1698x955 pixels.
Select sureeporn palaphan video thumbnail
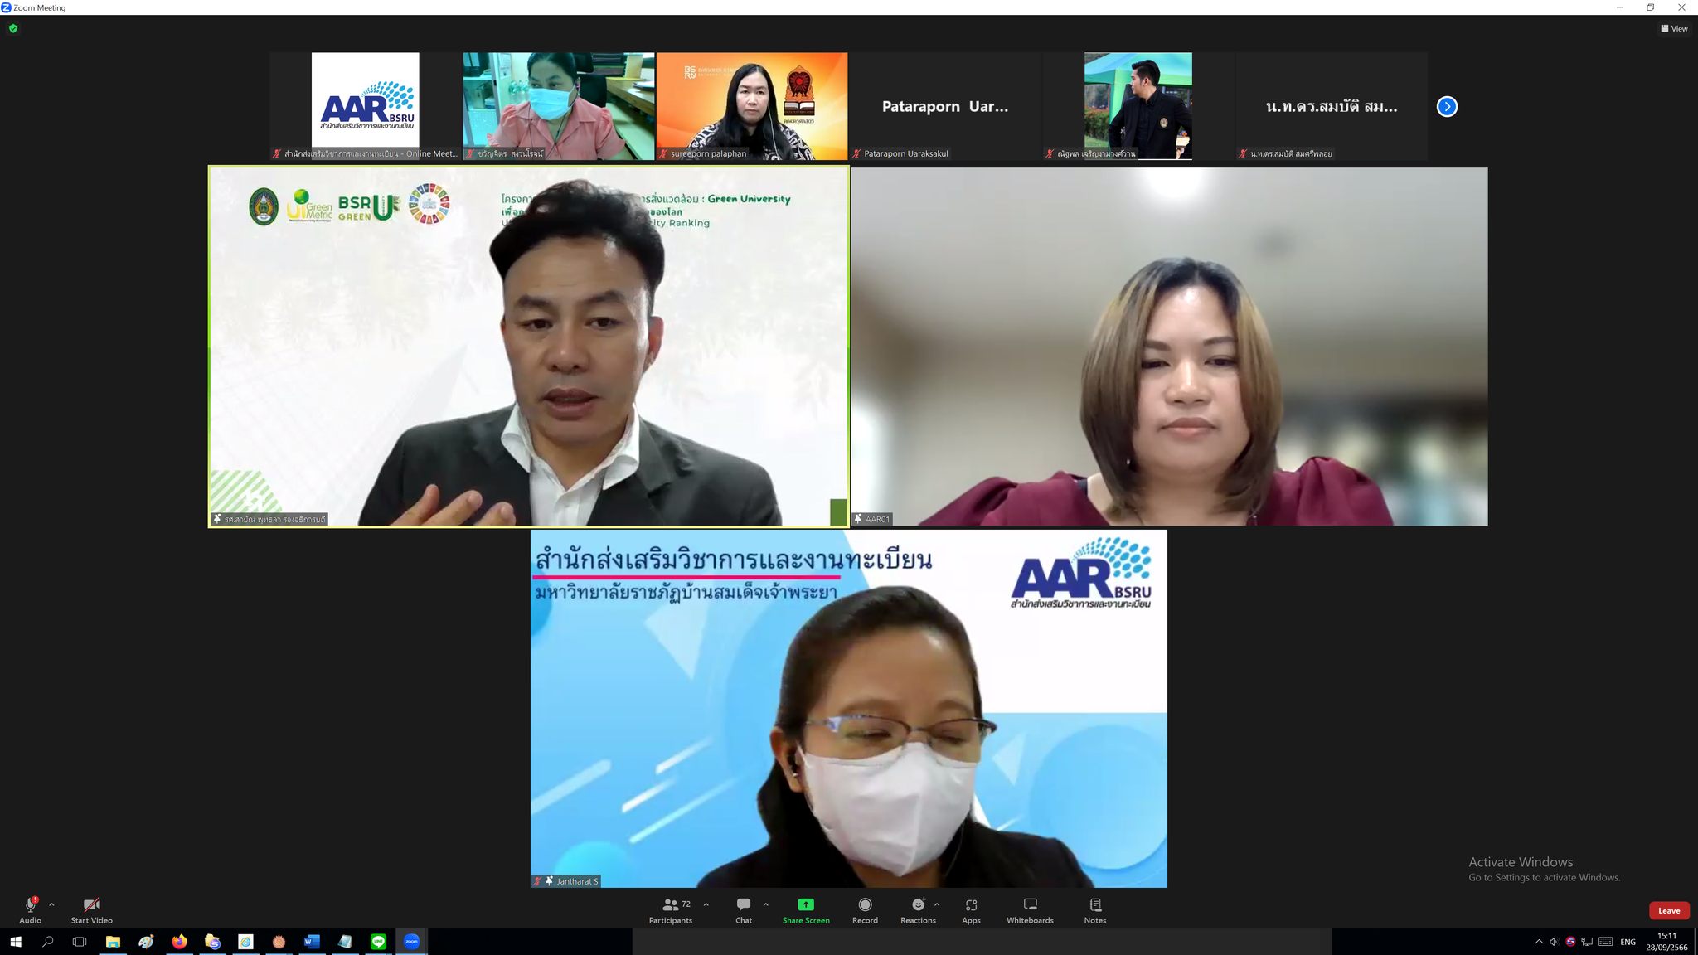tap(752, 106)
